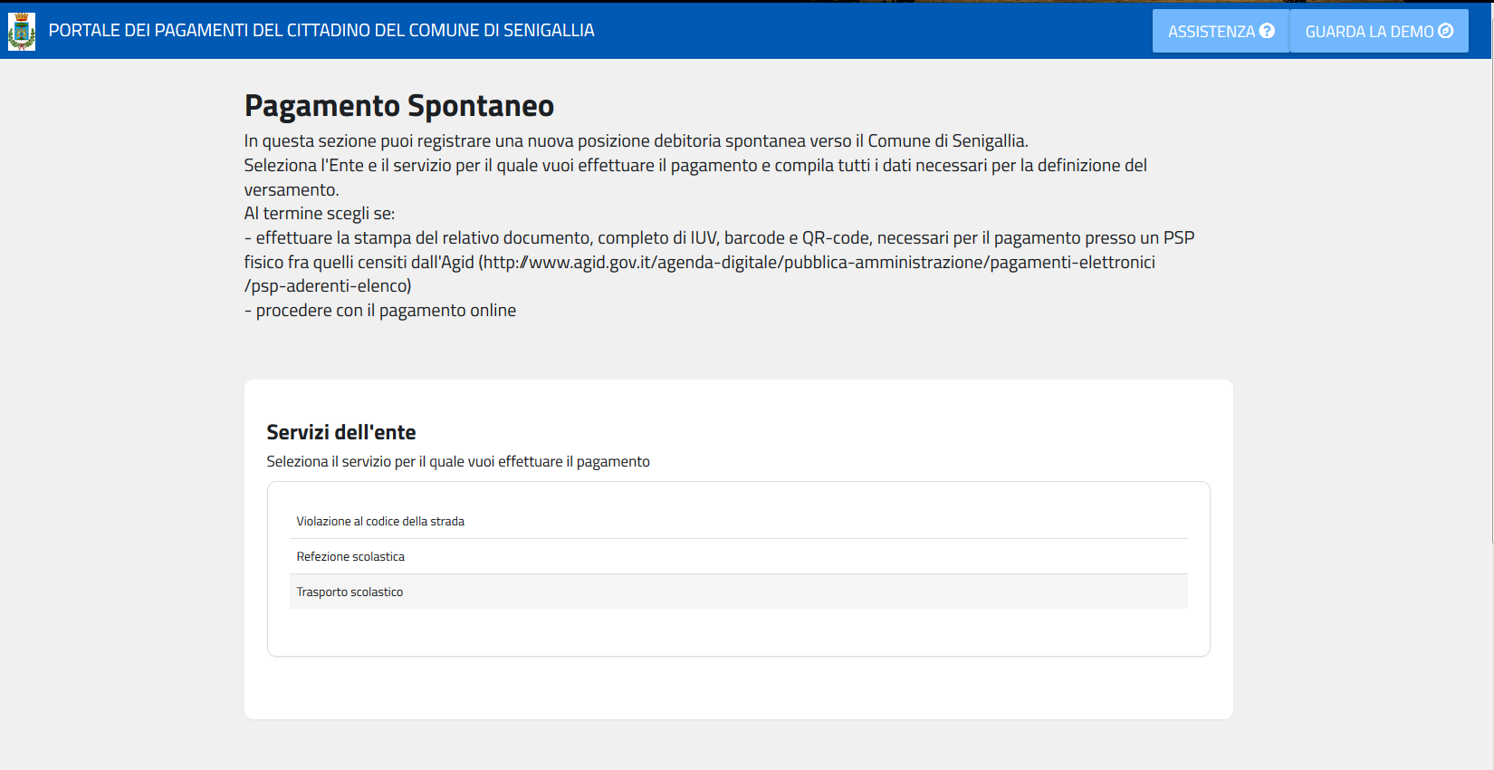This screenshot has width=1494, height=770.
Task: Click the Comune di Senigallia crest logo
Action: 22,32
